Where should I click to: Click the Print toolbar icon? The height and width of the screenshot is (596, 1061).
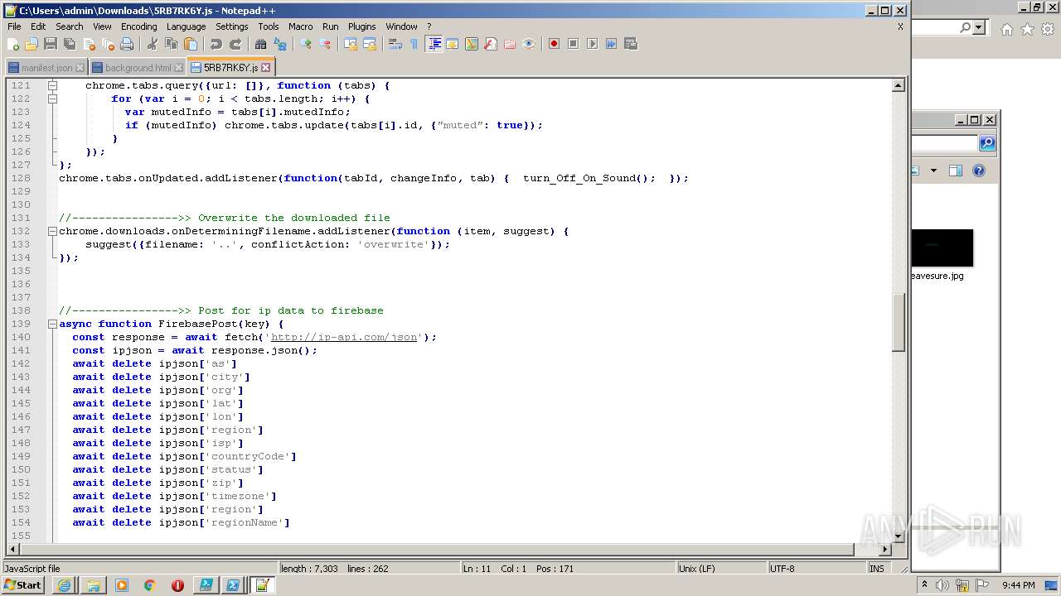click(x=127, y=44)
